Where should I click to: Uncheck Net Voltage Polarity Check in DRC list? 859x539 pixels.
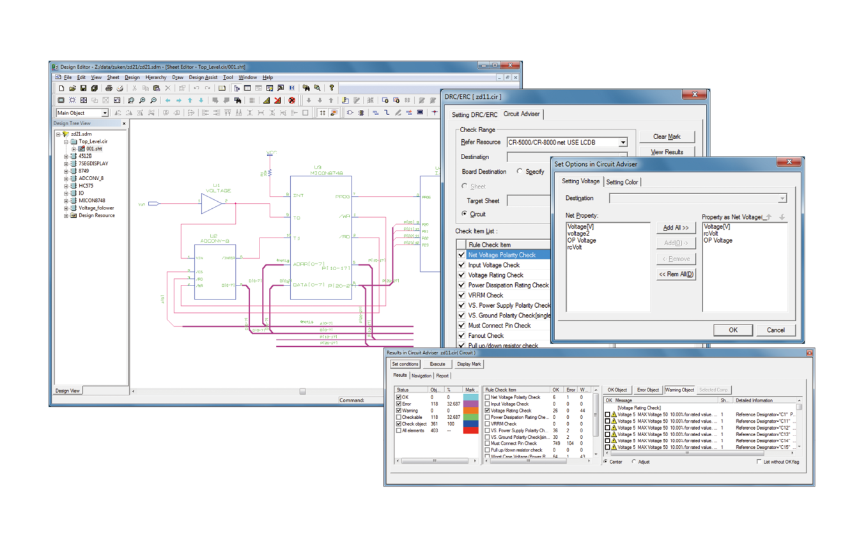(x=461, y=255)
